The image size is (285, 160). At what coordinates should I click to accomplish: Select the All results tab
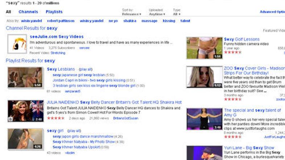tap(8, 12)
